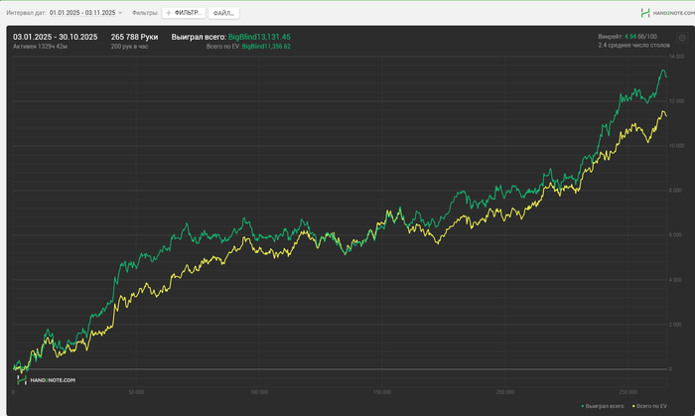Click the "14 000" y-axis label
Viewport: 695px width, 416px height.
(676, 59)
